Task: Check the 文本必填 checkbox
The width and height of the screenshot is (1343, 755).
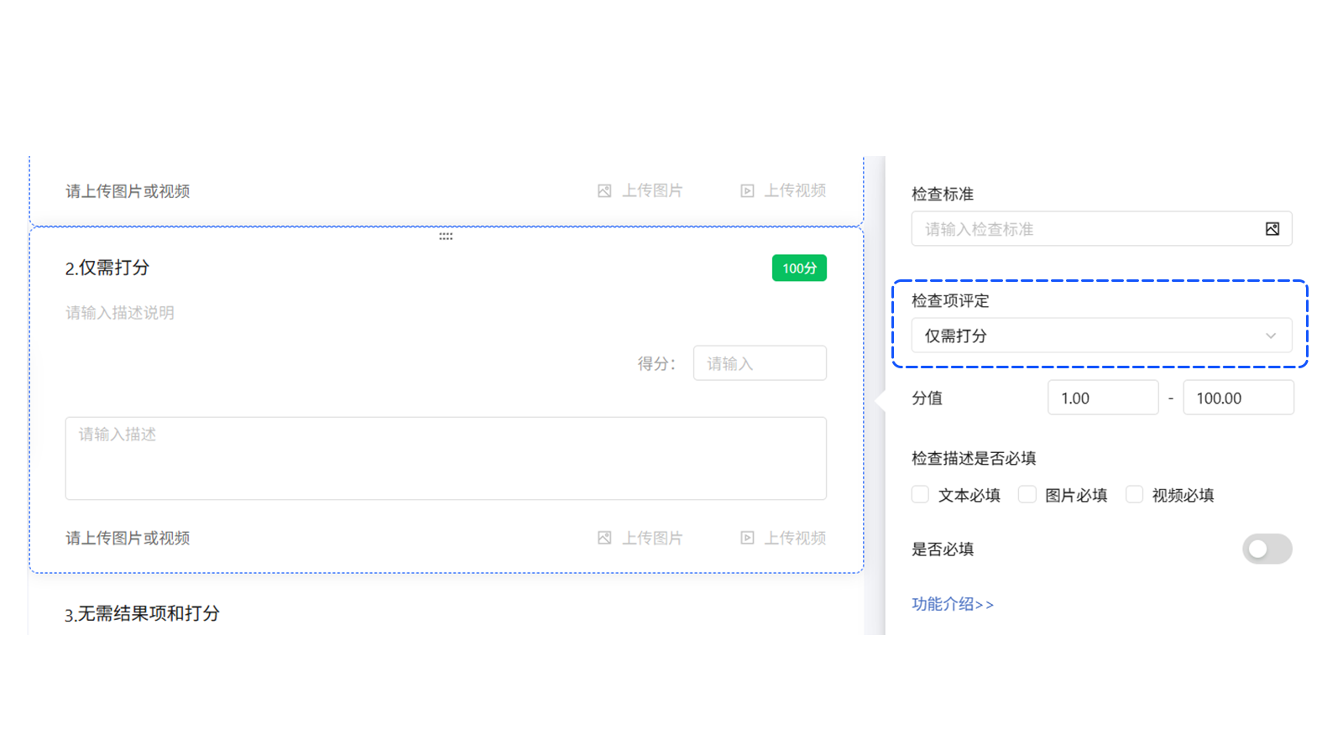Action: pyautogui.click(x=920, y=494)
